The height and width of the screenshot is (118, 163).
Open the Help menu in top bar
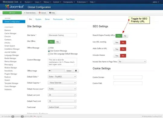[x=92, y=2]
